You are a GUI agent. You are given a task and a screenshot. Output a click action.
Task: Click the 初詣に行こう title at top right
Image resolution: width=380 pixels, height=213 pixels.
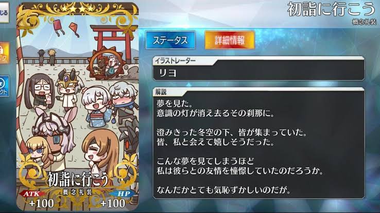(331, 9)
